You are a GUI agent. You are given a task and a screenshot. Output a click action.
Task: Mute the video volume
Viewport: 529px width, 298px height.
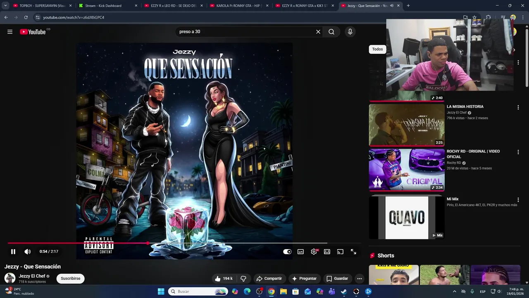[27, 252]
